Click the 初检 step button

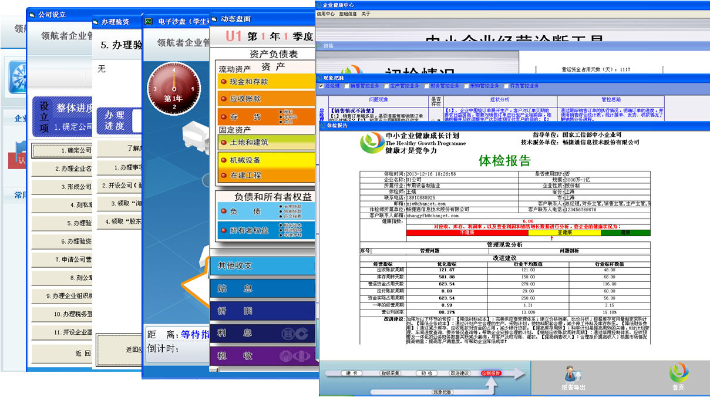(x=426, y=373)
